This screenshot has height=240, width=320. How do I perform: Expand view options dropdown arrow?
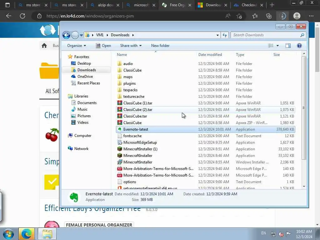tap(277, 46)
